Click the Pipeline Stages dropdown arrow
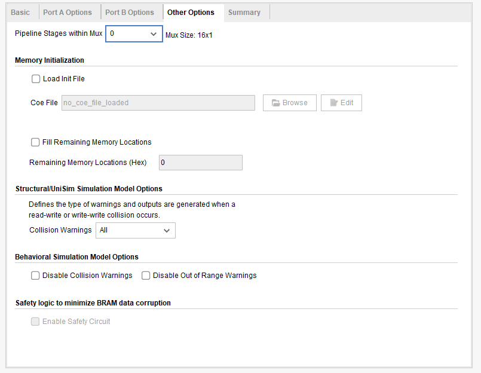This screenshot has height=373, width=481. point(154,34)
